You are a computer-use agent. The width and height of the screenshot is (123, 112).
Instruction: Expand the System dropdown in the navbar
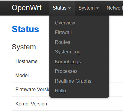click(x=89, y=8)
